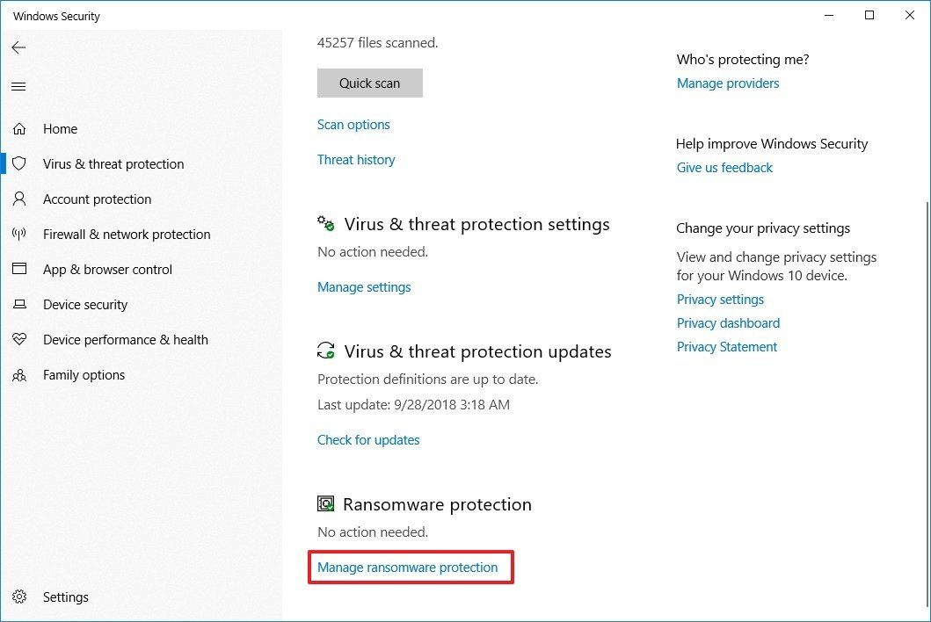The image size is (931, 622).
Task: Open the Family options section
Action: point(84,374)
